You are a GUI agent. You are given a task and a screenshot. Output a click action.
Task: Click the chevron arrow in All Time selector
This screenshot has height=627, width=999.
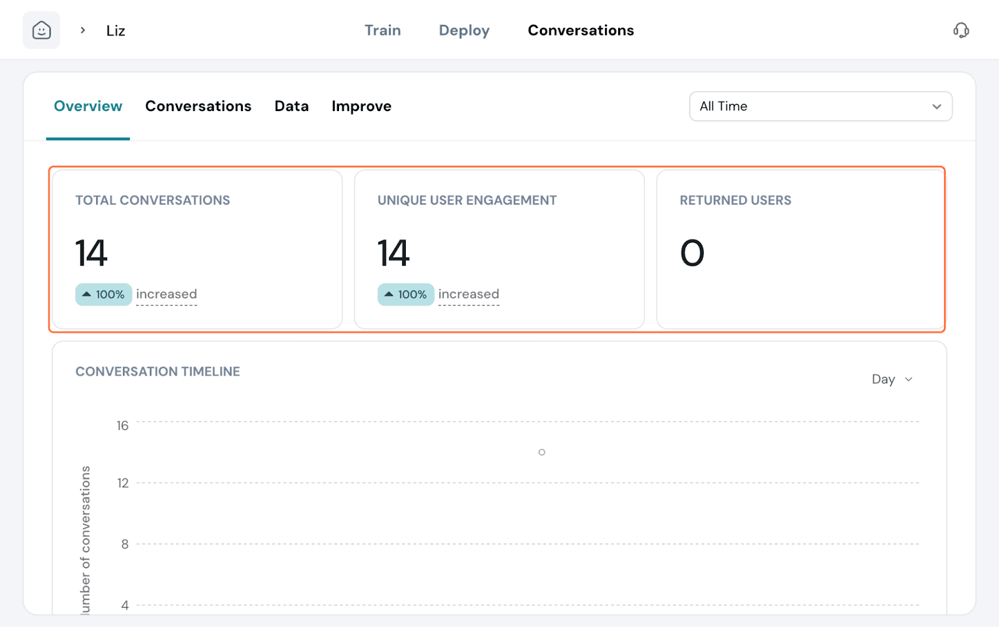937,107
